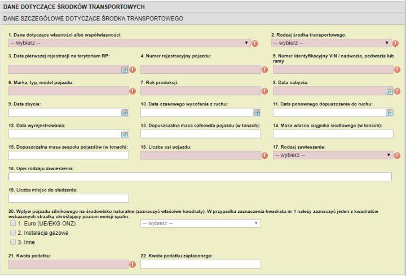Open emission level dropdown next to Euro
Image resolution: width=406 pixels, height=276 pixels.
(x=200, y=224)
